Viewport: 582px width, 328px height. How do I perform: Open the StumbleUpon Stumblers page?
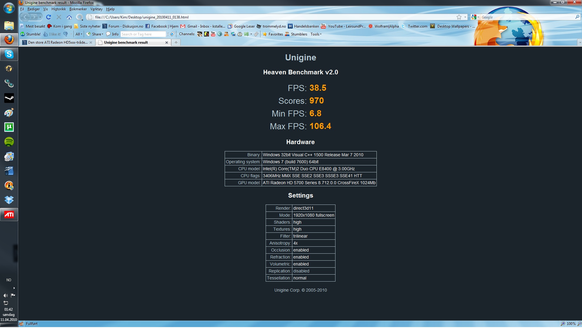point(296,34)
